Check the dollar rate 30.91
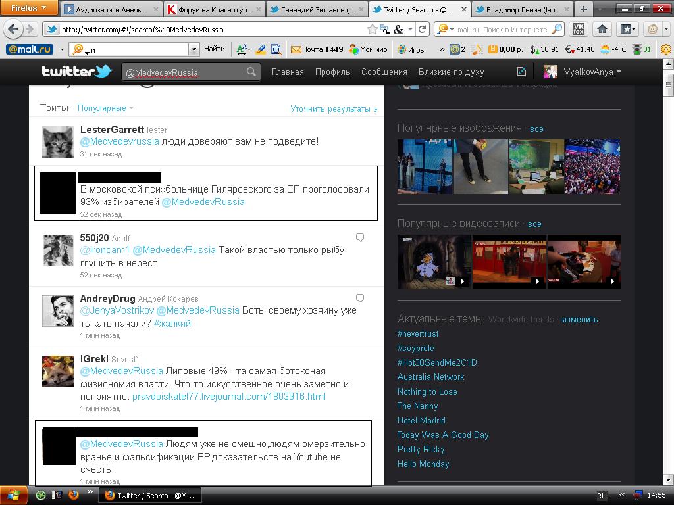This screenshot has height=505, width=674. [544, 49]
